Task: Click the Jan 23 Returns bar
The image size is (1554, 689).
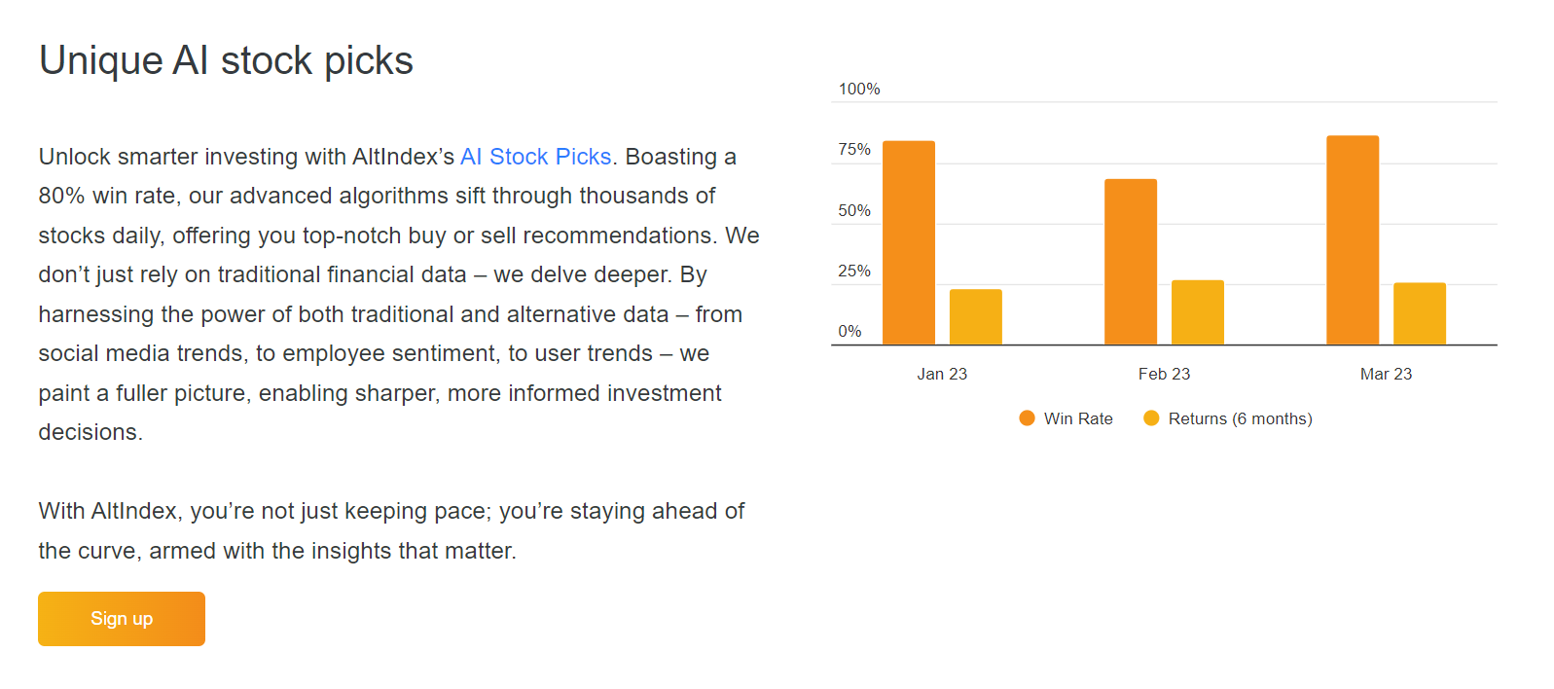Action: 976,317
